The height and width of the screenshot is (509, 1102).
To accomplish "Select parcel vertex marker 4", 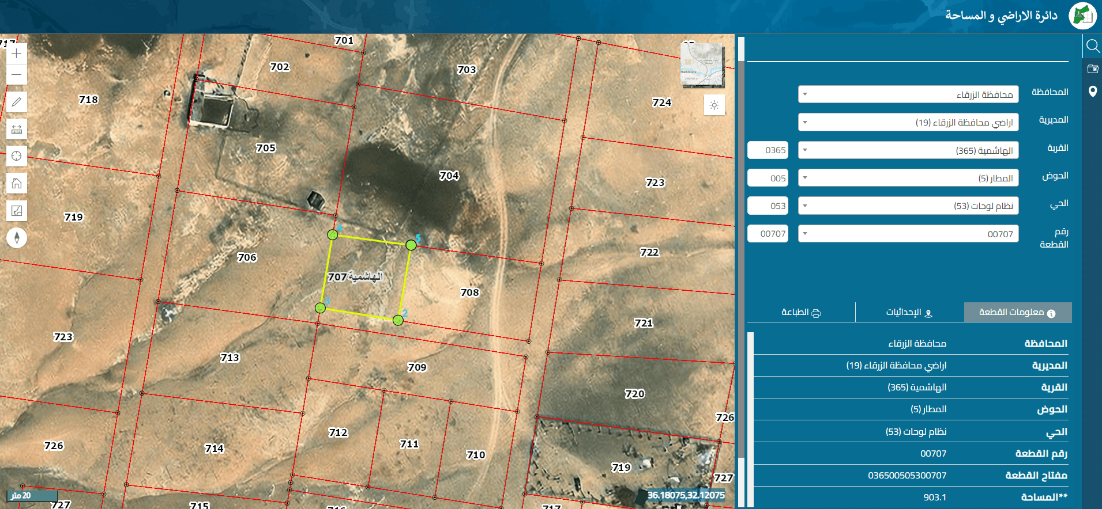I will tap(333, 234).
